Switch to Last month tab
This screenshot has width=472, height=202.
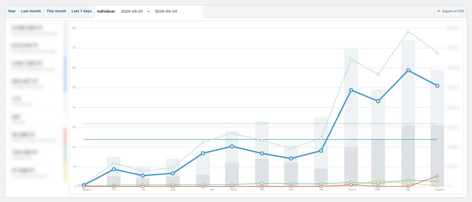31,11
